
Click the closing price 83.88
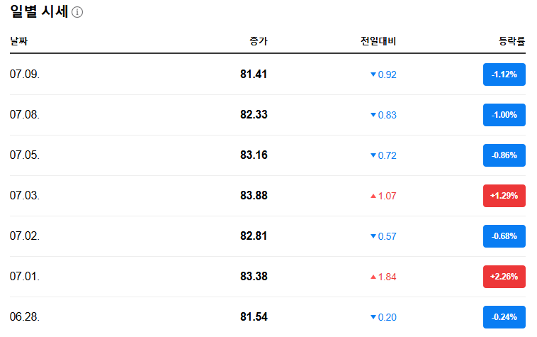click(x=254, y=195)
